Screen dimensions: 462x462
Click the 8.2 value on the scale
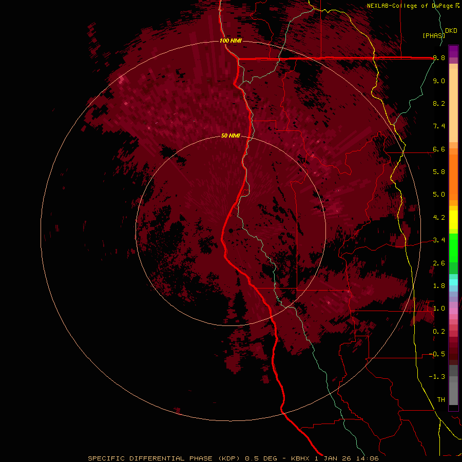(x=439, y=103)
